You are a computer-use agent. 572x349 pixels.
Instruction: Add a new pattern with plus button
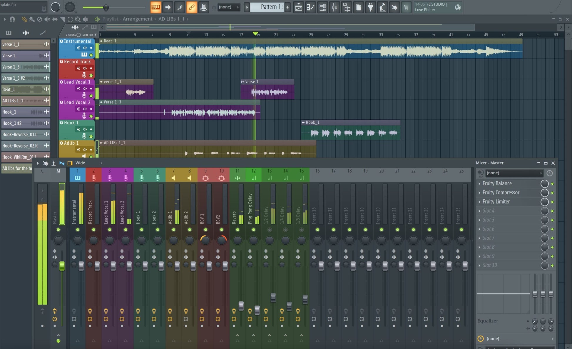[287, 7]
